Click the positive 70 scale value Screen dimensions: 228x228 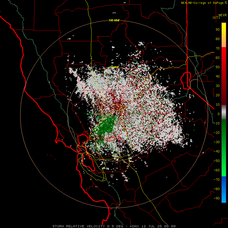[x=218, y=48]
